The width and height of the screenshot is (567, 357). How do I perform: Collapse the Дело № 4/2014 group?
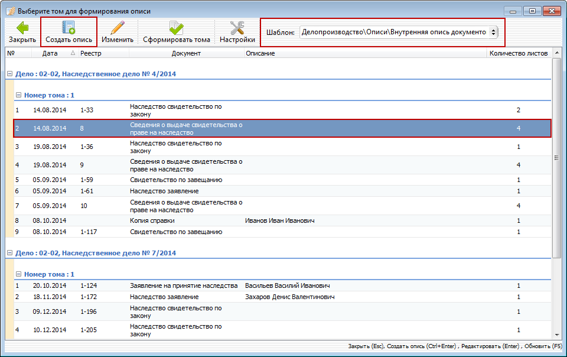pos(9,74)
